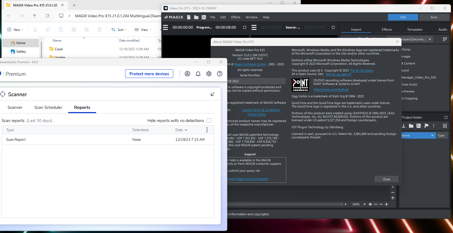This screenshot has width=453, height=233.
Task: Maximize the Source monitor via its square icon
Action: click(333, 27)
